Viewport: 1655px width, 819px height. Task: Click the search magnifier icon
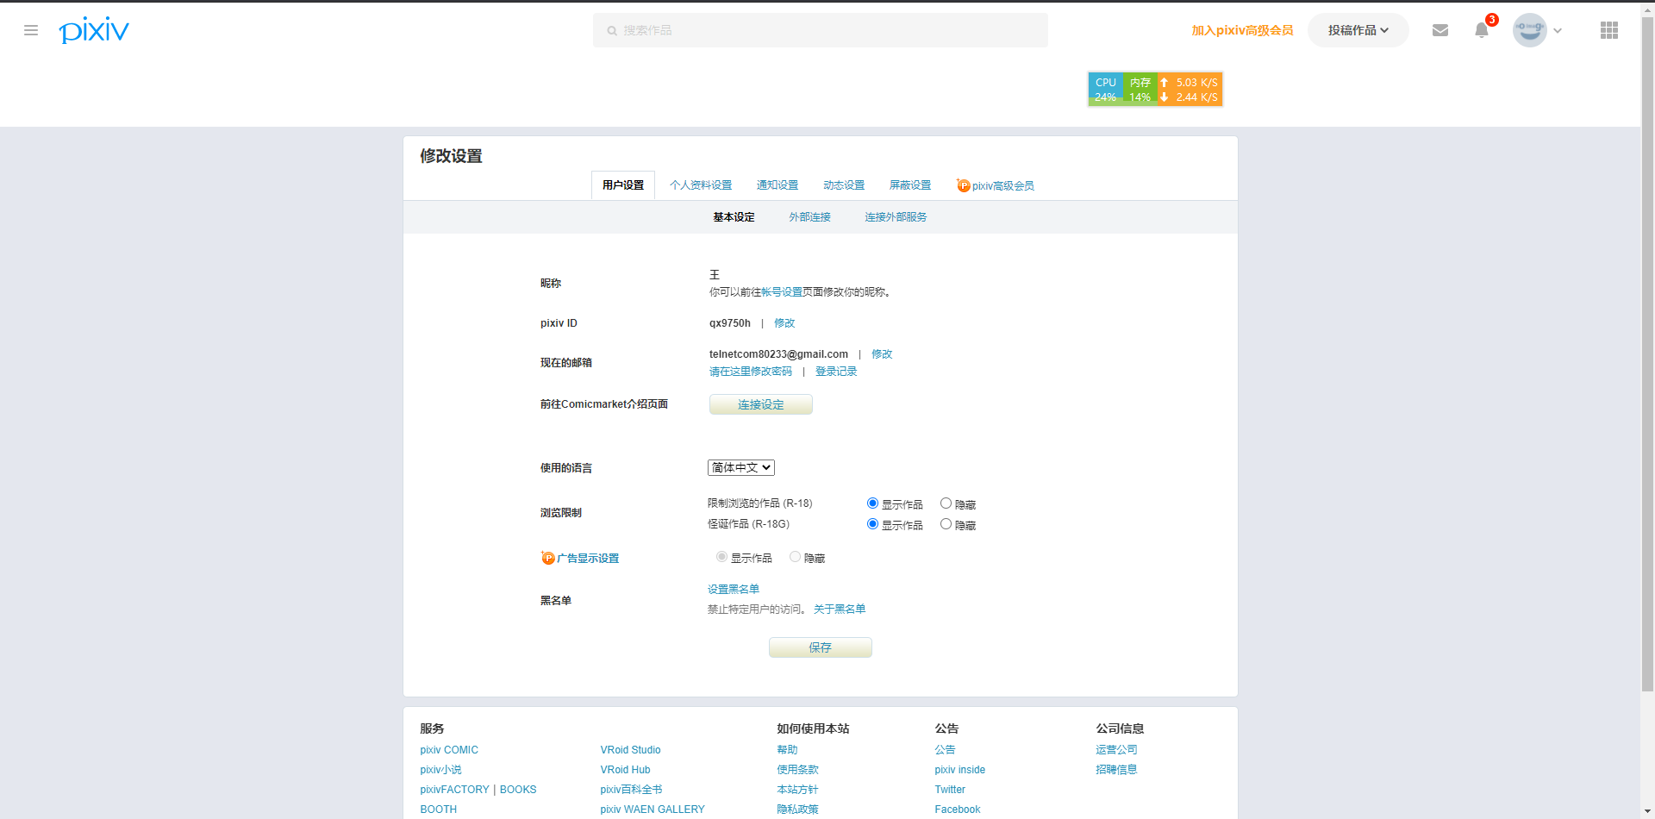coord(611,30)
